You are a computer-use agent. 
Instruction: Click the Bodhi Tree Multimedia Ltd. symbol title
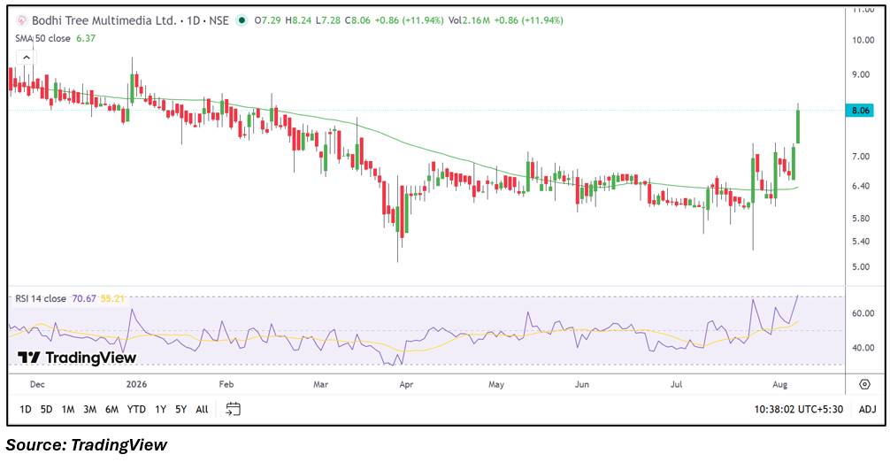[x=104, y=20]
